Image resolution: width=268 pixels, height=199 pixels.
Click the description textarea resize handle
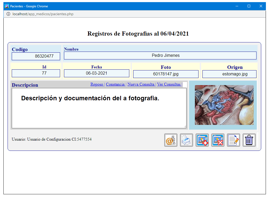(x=185, y=127)
